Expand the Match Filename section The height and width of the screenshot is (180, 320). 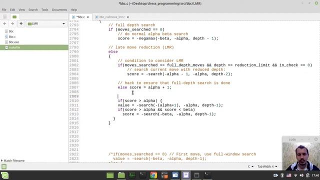point(13,160)
